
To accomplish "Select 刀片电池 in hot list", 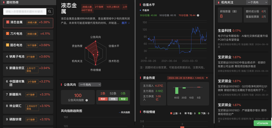I will click(x=28, y=35).
